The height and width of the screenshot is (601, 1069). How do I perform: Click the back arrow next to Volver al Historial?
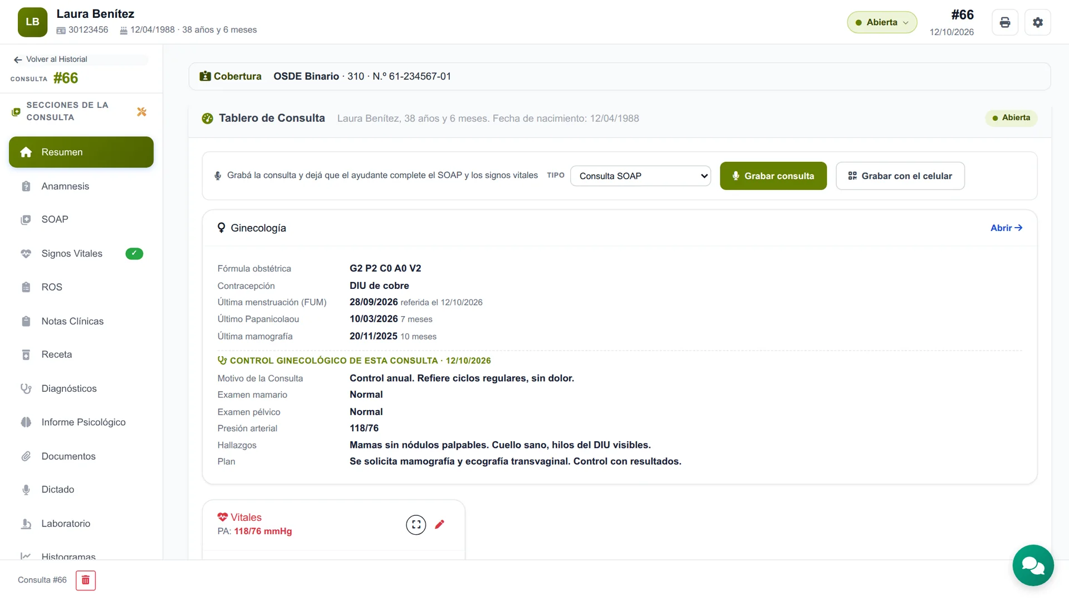[x=18, y=60]
